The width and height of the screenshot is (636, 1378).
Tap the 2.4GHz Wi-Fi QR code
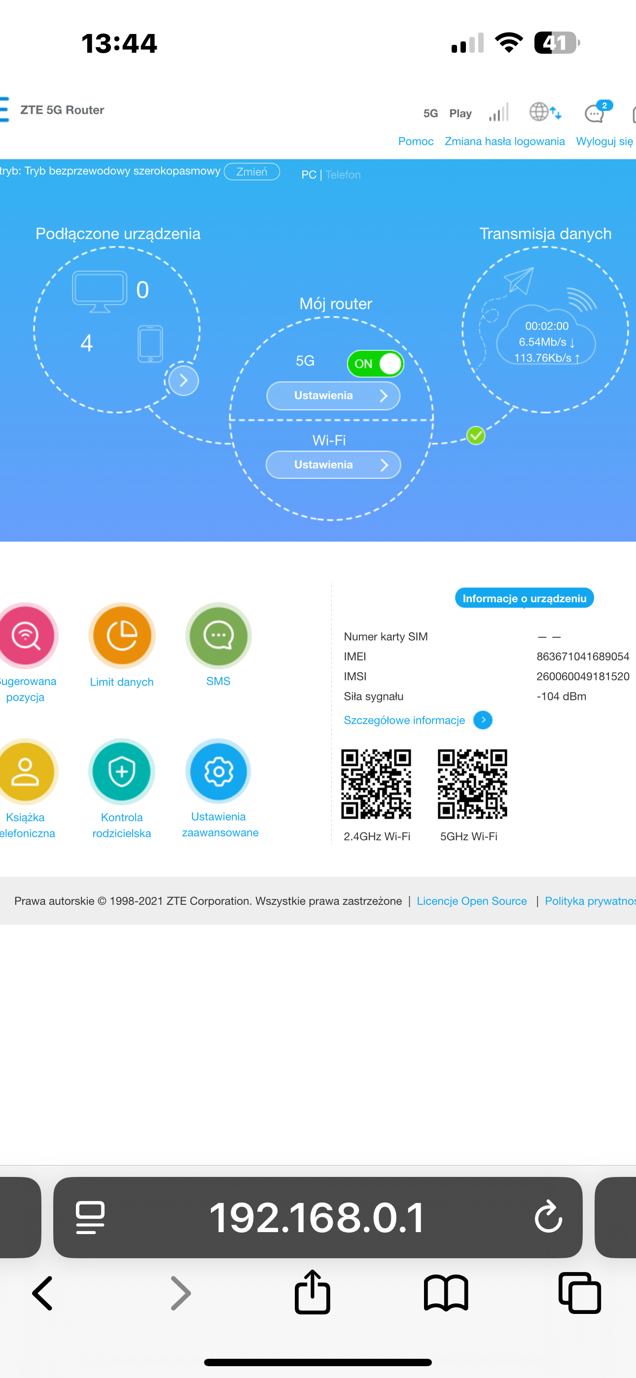pyautogui.click(x=376, y=784)
